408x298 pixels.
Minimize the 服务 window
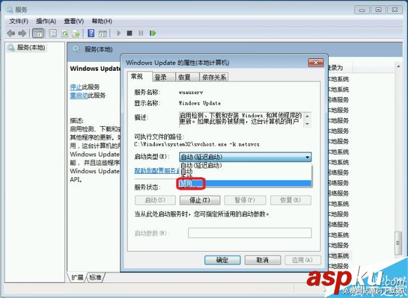[x=362, y=10]
